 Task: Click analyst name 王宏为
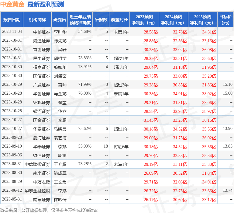[x=60, y=182]
